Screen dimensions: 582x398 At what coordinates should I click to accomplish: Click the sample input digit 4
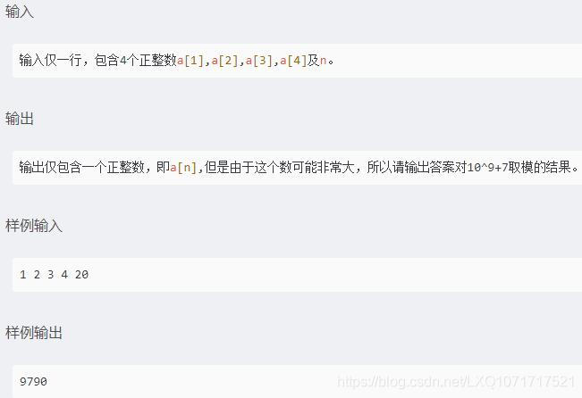tap(64, 275)
